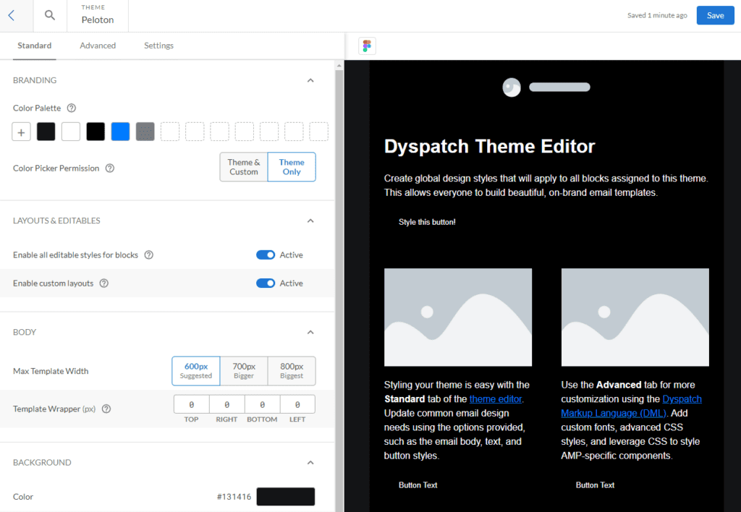The height and width of the screenshot is (512, 741).
Task: Click the Figma icon above the preview
Action: point(367,46)
